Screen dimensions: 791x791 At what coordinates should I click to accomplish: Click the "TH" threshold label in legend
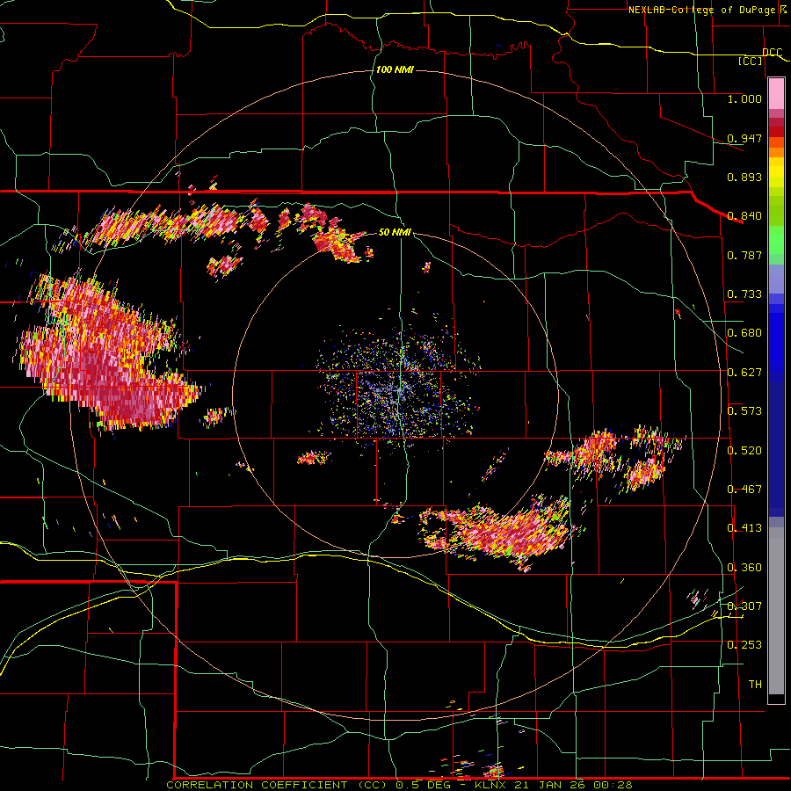pyautogui.click(x=755, y=685)
